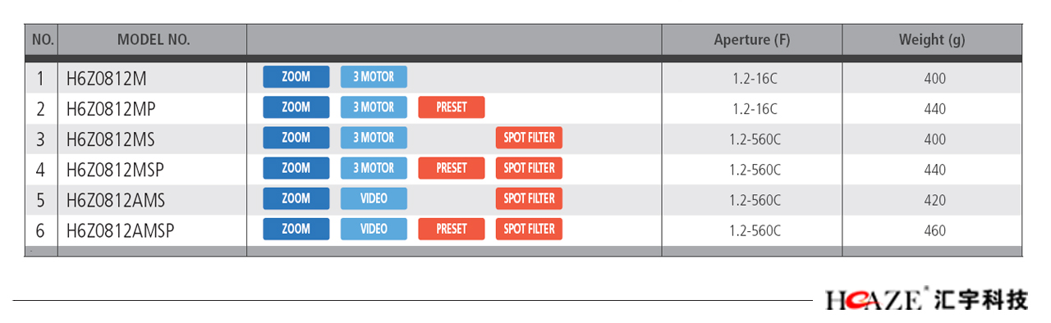Click the 3 MOTOR badge in row 1
This screenshot has height=323, width=1051.
point(374,77)
